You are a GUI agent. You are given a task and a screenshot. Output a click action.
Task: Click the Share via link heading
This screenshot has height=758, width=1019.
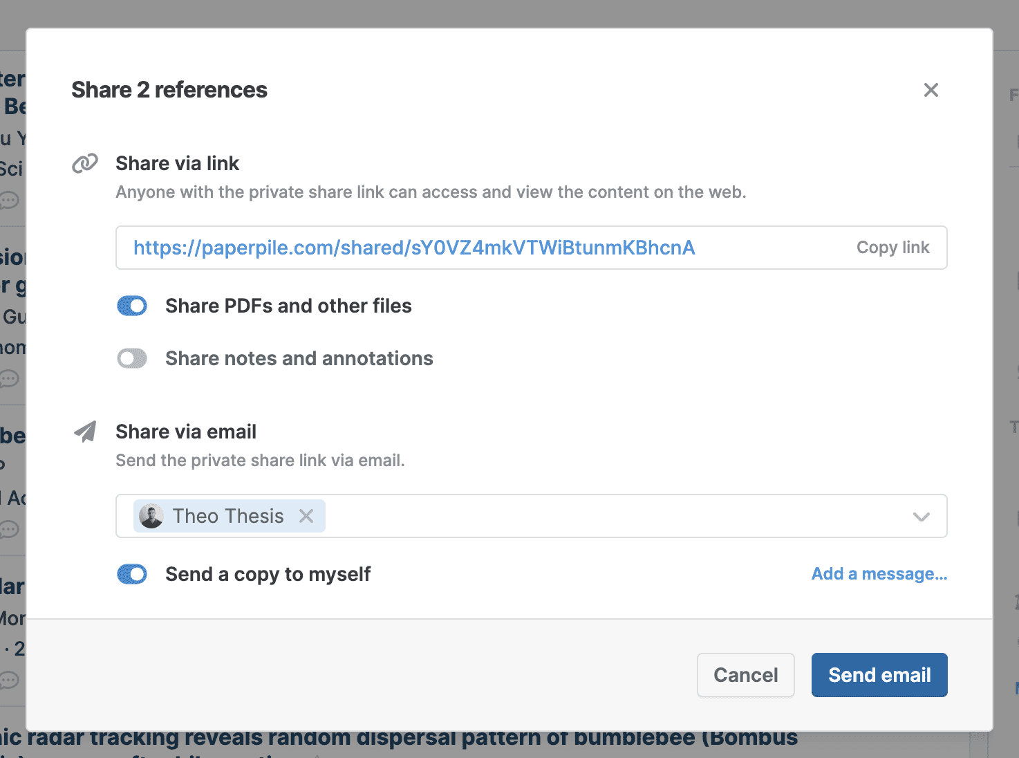pos(177,163)
